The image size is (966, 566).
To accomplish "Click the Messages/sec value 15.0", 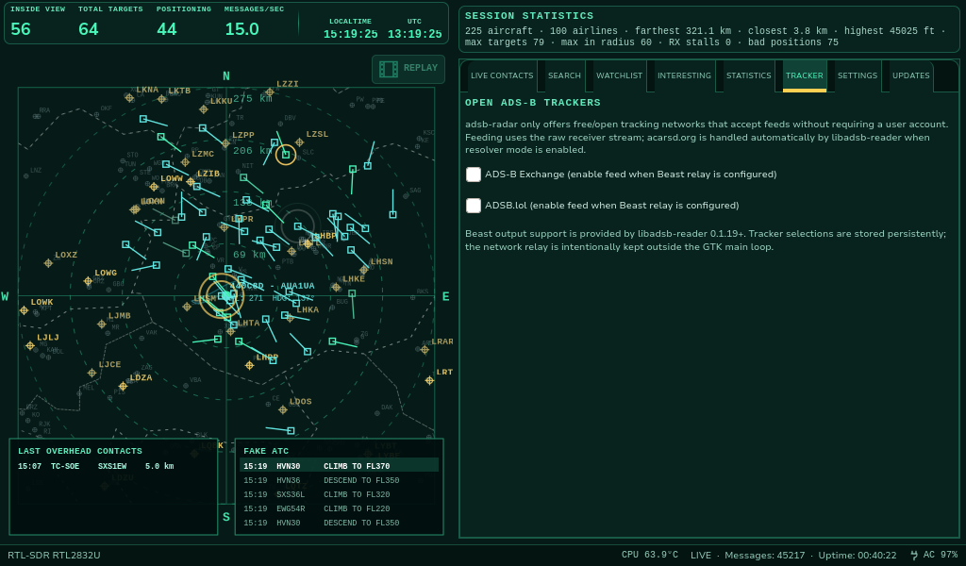I will [241, 29].
